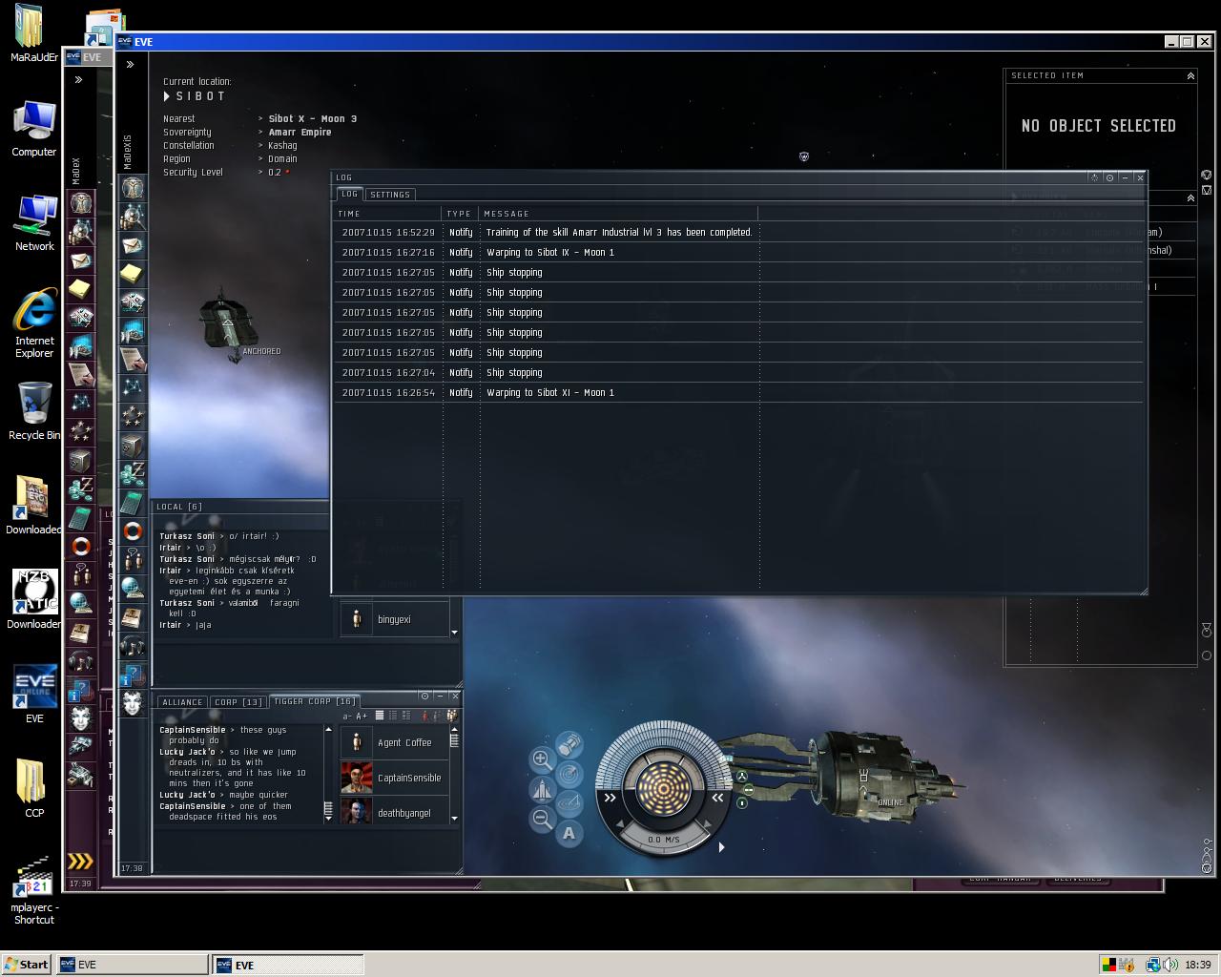Open the Start menu on taskbar
Screen dimensions: 1221x977
pyautogui.click(x=27, y=965)
